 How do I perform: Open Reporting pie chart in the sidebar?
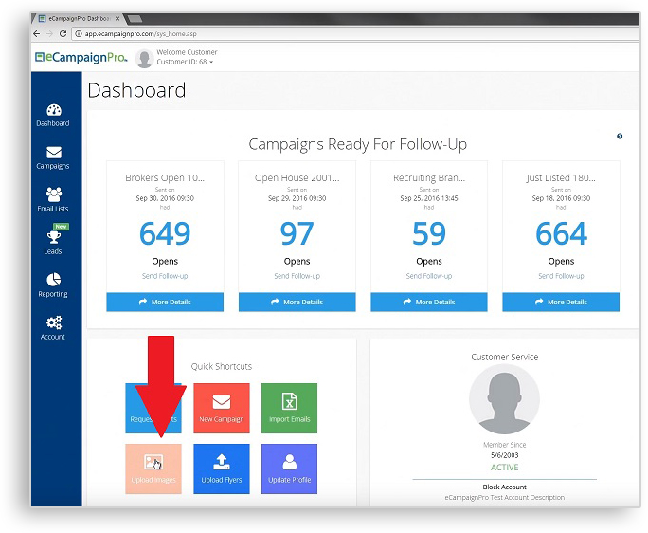[x=53, y=285]
